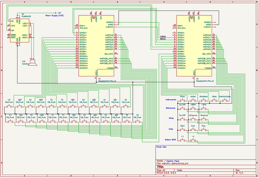Click the 'Sheet: / Electric Piano' field
The height and width of the screenshot is (178, 259).
click(x=168, y=161)
